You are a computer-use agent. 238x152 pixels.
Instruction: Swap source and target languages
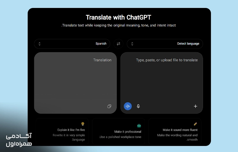pos(118,44)
